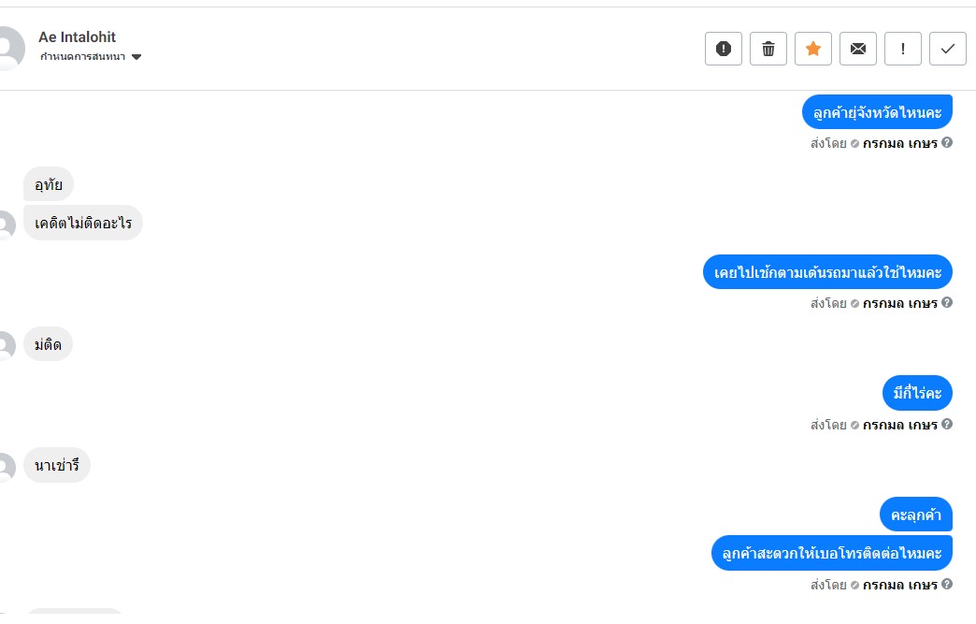Click customer avatar beside นาเช่ารึ message
The width and height of the screenshot is (976, 624).
pyautogui.click(x=6, y=466)
